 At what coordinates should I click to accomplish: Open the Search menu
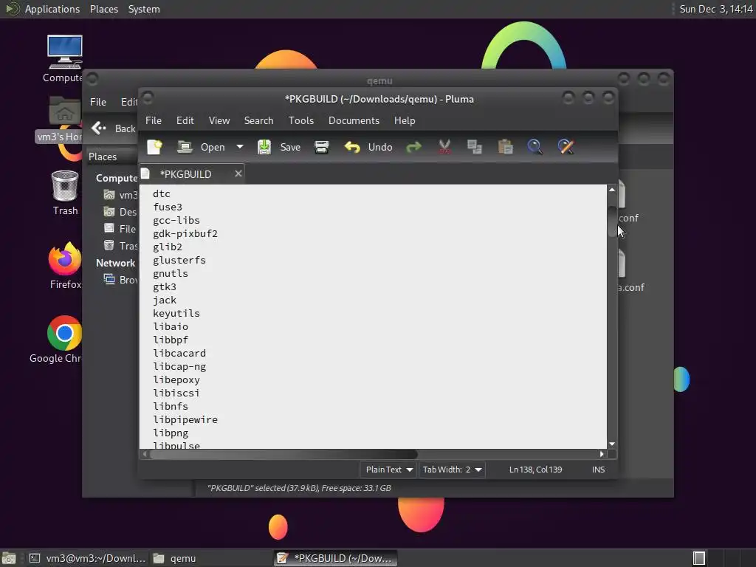click(x=258, y=120)
